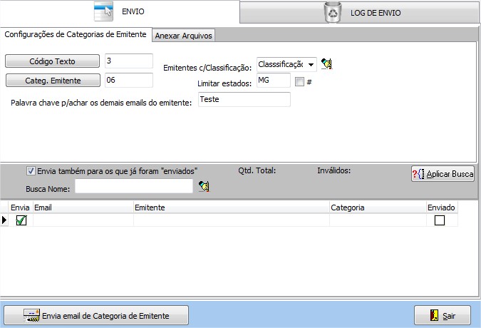Uncheck the Envia checkbox in first grid row
The height and width of the screenshot is (328, 481).
pyautogui.click(x=21, y=220)
